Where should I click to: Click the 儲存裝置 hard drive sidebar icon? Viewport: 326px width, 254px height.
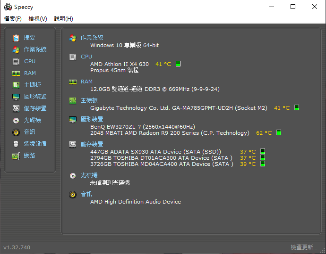click(16, 108)
